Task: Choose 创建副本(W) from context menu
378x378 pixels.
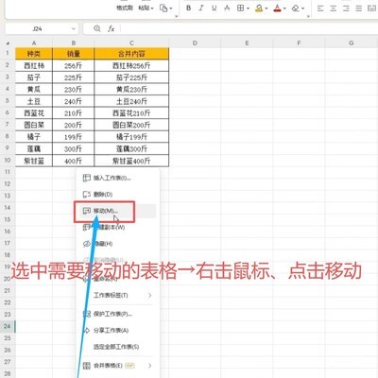Action: pos(116,228)
